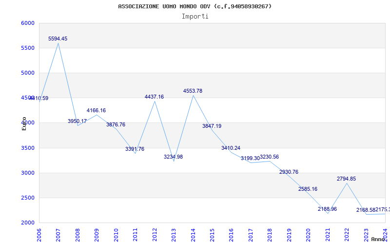Screen dimensions: 390x244
Task: Select the 2011 year on x-axis
Action: click(x=135, y=235)
